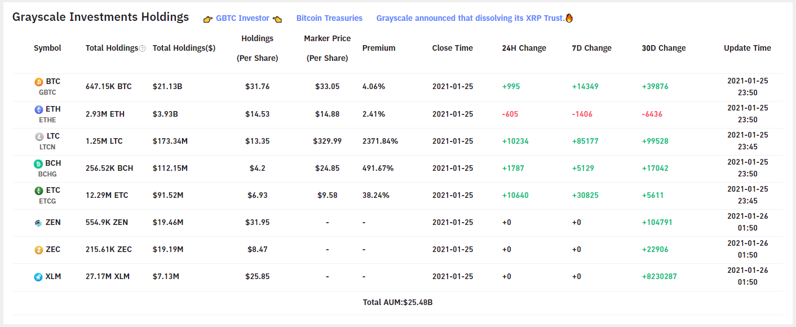Image resolution: width=796 pixels, height=327 pixels.
Task: Open the Grayscale dissolving XRP Trust announcement
Action: 471,18
